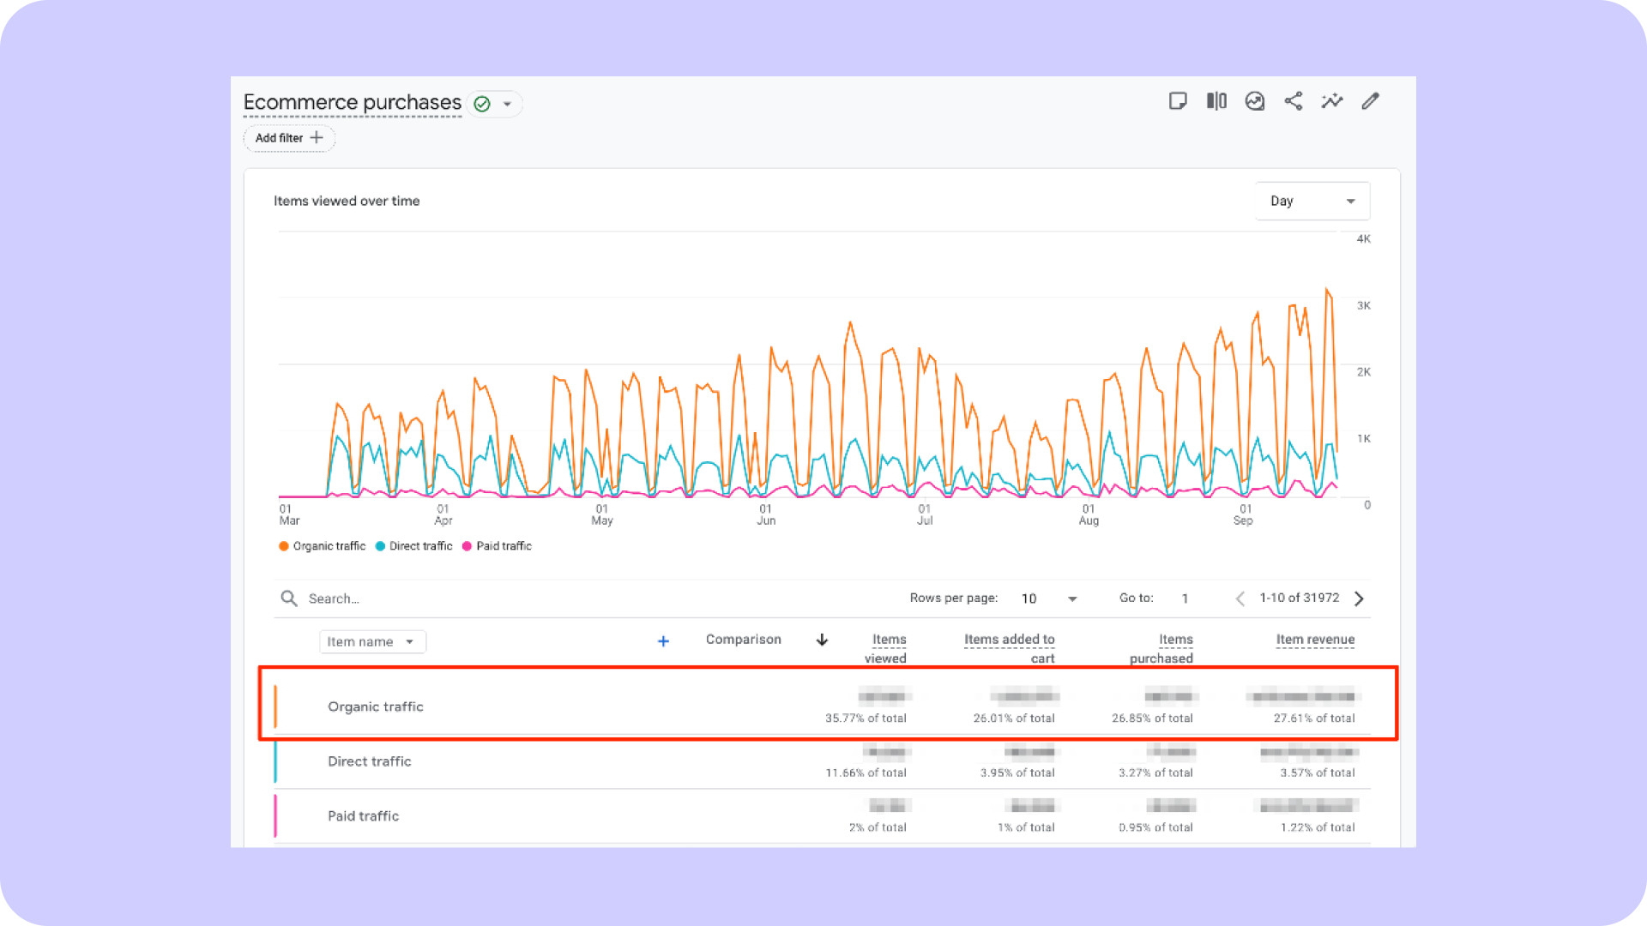This screenshot has height=926, width=1647.
Task: Open the comments / notes icon
Action: click(x=1178, y=101)
